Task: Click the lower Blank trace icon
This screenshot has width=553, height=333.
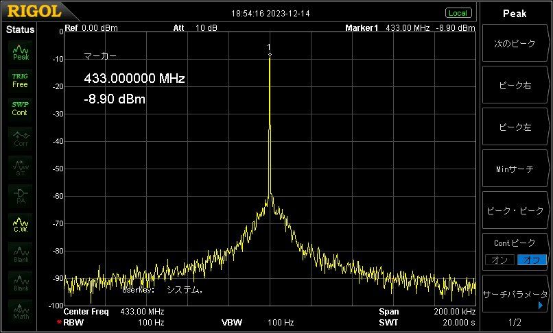Action: tap(21, 282)
